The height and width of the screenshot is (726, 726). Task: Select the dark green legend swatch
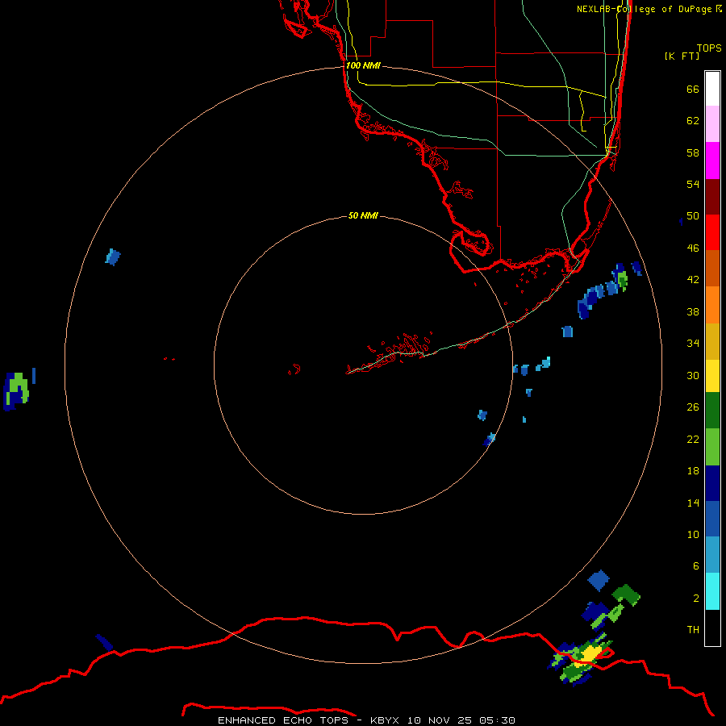point(712,411)
